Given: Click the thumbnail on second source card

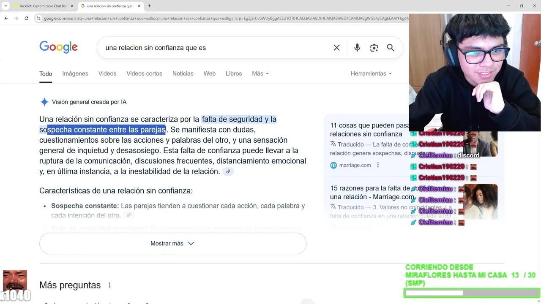Looking at the screenshot, I should tap(480, 201).
